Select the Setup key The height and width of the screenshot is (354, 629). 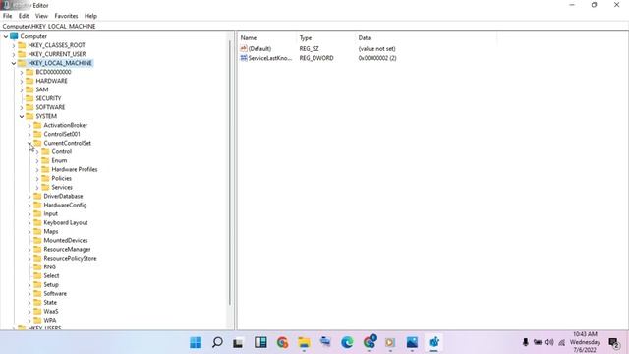click(51, 284)
